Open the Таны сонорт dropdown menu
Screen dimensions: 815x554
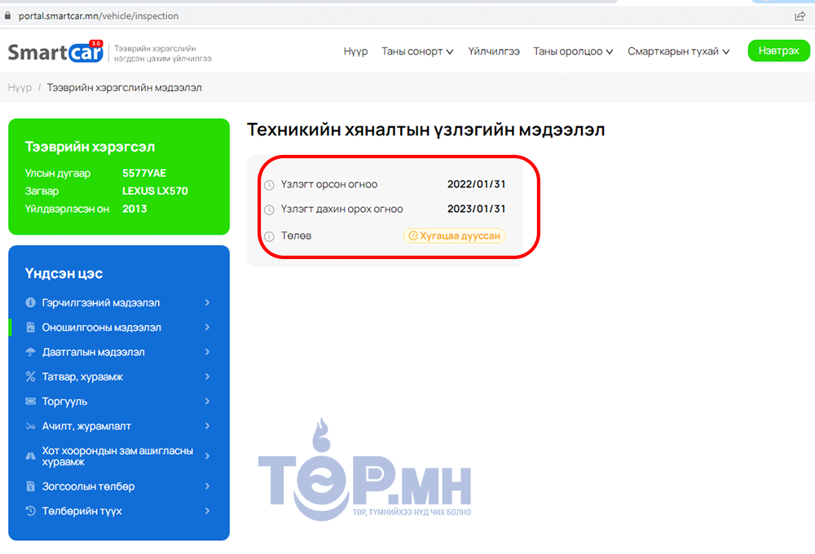(x=417, y=51)
